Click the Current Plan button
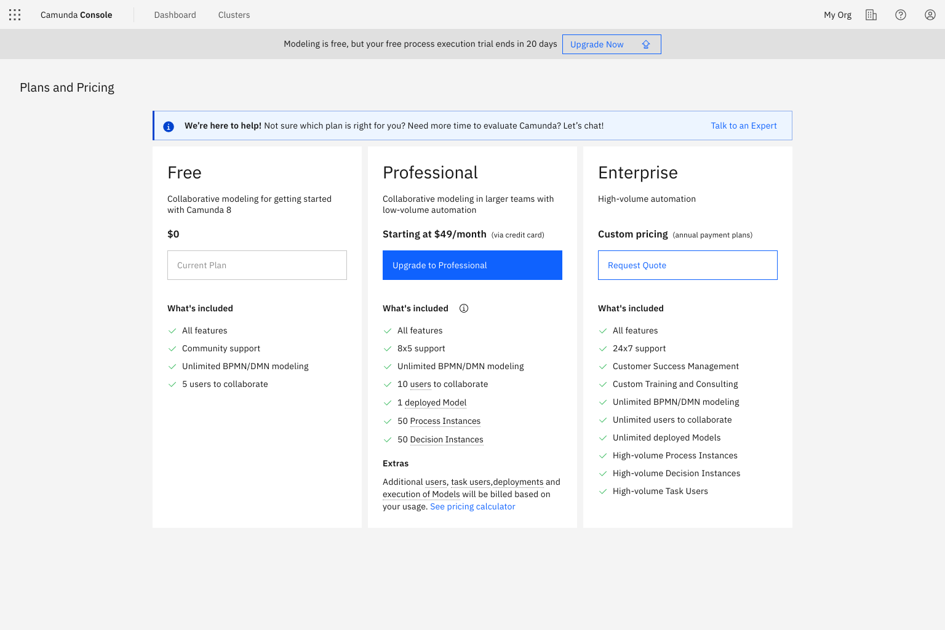945x630 pixels. [x=257, y=265]
